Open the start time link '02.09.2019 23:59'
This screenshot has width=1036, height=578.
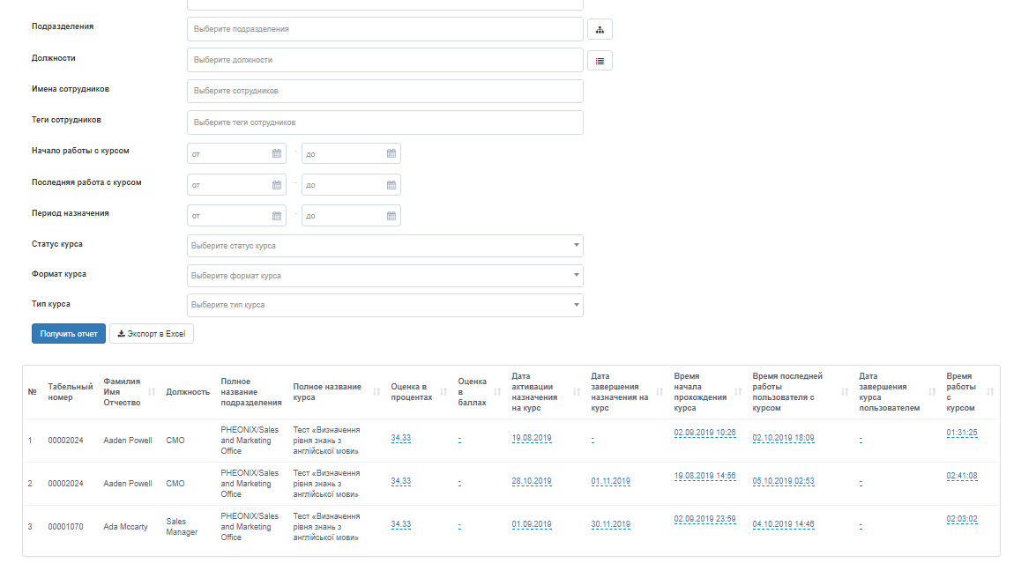click(x=704, y=519)
